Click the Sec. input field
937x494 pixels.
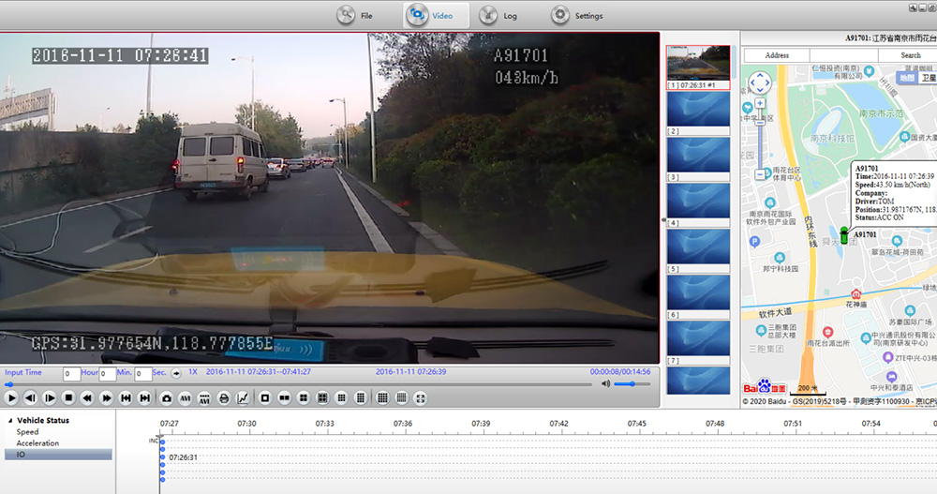coord(142,374)
